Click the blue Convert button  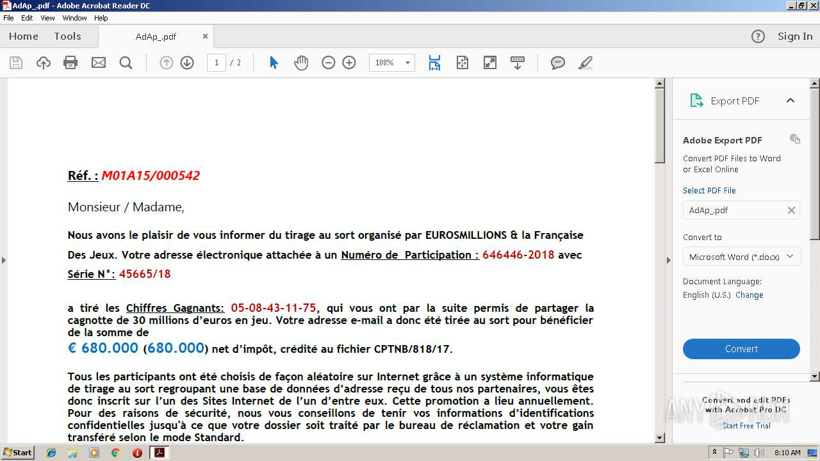[x=741, y=349]
